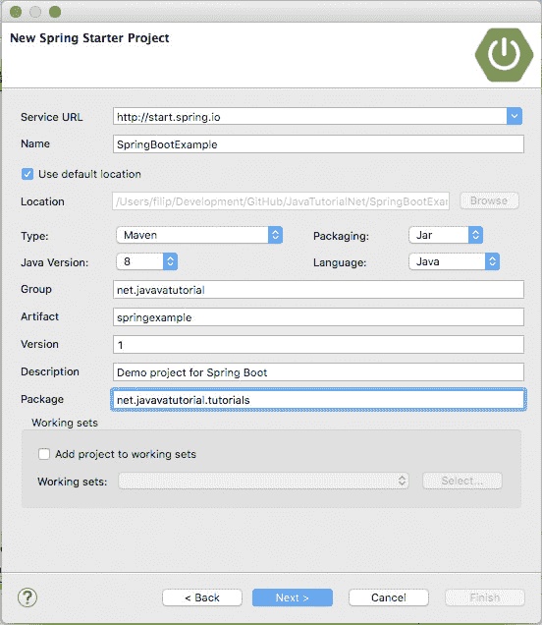Focus the Description field
The width and height of the screenshot is (542, 625).
[318, 372]
